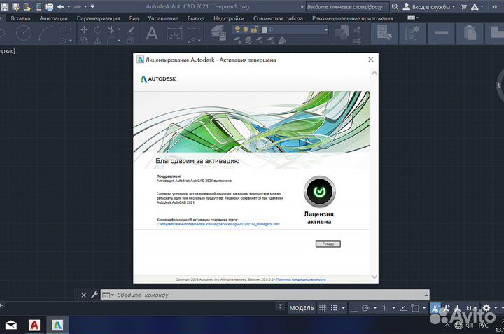Toggle the drawing grid display in status bar
Viewport: 504px width, 334px height.
coord(323,308)
